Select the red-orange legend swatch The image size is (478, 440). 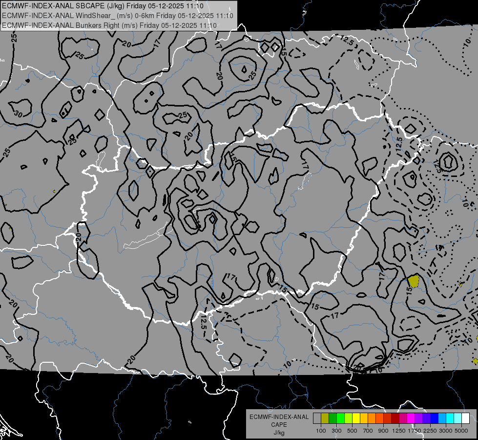(379, 418)
